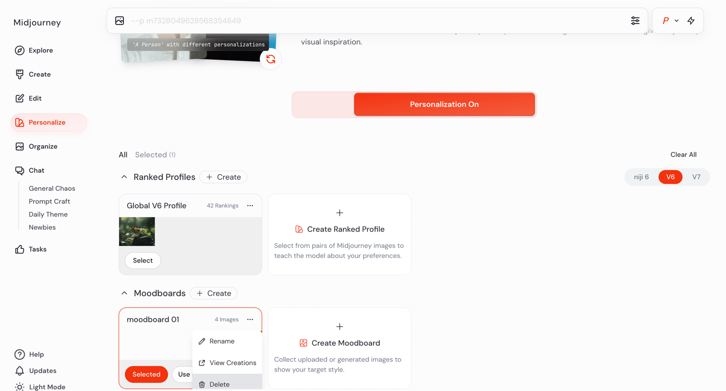Click the Create paintbrush icon in sidebar
The image size is (726, 391).
click(20, 74)
